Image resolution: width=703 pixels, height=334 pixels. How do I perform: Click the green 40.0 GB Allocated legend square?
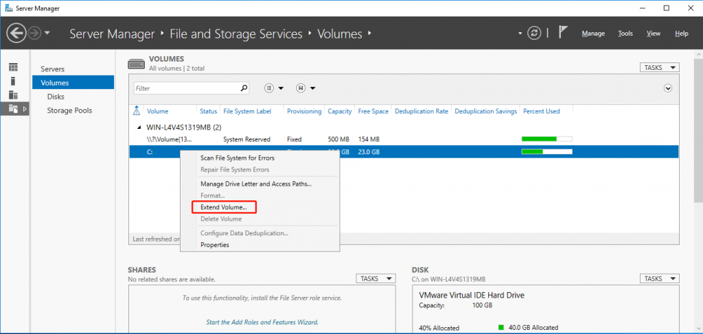tap(501, 327)
